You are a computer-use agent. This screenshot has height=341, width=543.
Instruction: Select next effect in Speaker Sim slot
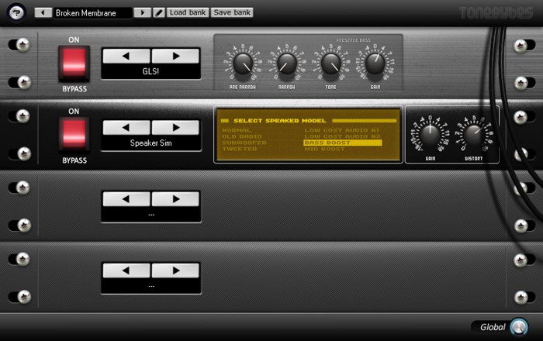pos(175,127)
